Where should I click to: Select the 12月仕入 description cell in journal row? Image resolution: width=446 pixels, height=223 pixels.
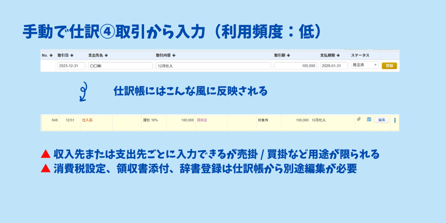(x=332, y=123)
